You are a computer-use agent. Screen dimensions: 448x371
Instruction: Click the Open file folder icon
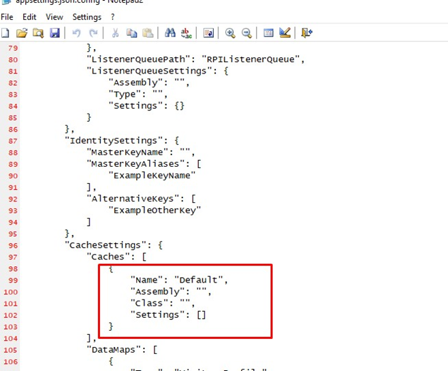pyautogui.click(x=22, y=33)
